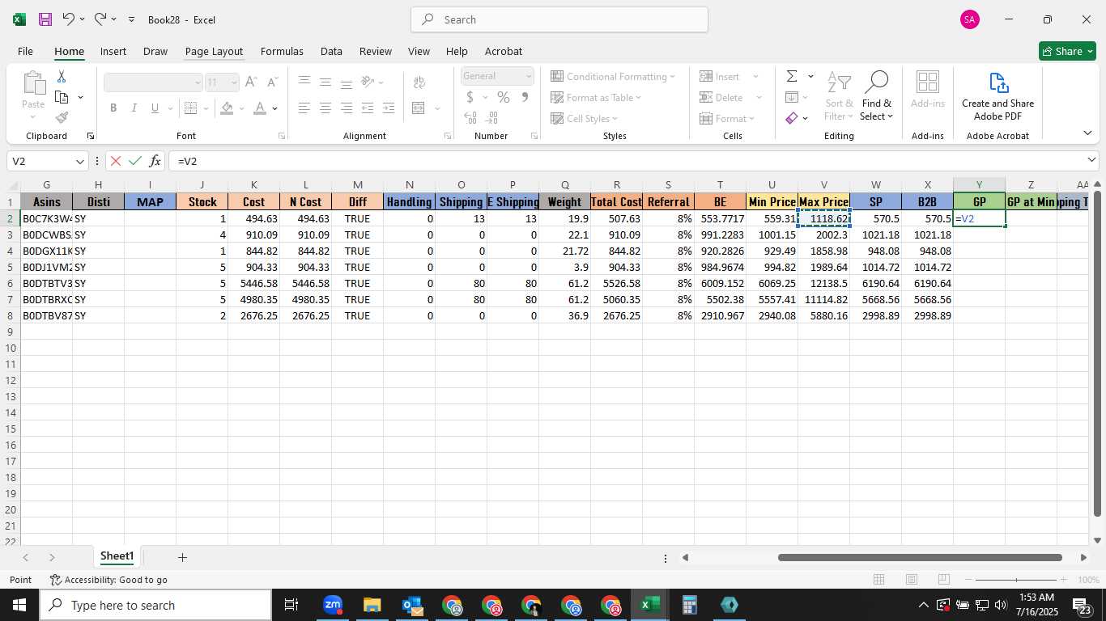The height and width of the screenshot is (621, 1106).
Task: Adjust the zoom slider in status bar
Action: pyautogui.click(x=1016, y=580)
